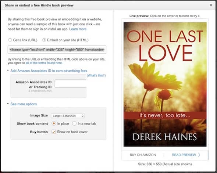Select Embed on your site (HTML)
This screenshot has height=173, width=217.
[44, 40]
